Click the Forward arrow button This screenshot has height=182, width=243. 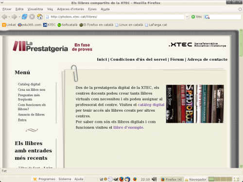[x=14, y=17]
